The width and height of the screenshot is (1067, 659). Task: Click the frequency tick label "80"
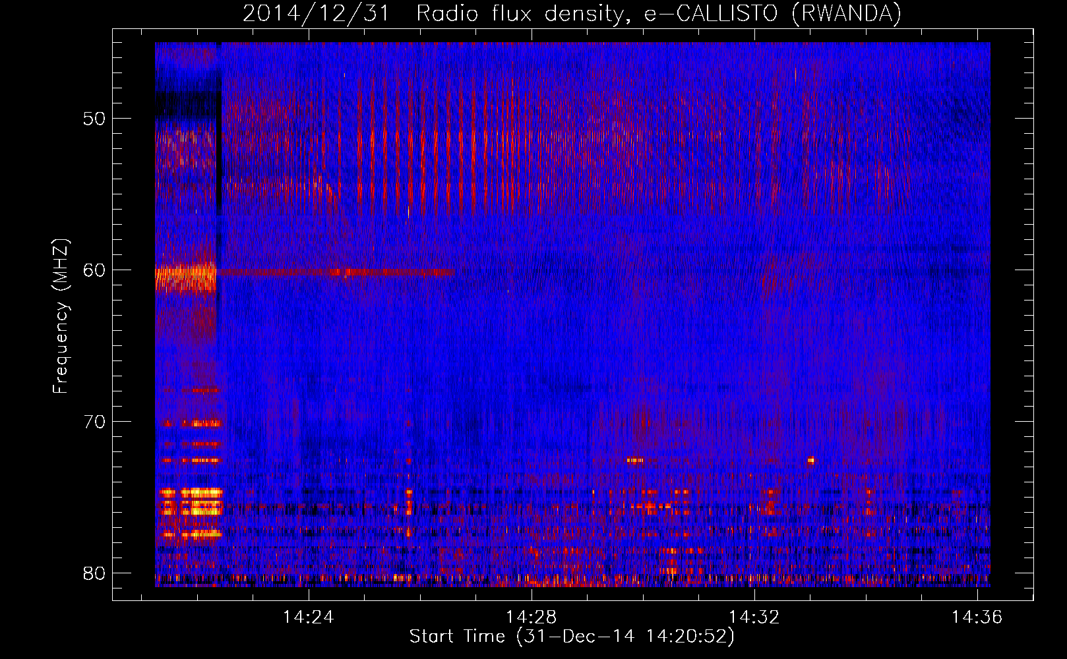tap(94, 573)
